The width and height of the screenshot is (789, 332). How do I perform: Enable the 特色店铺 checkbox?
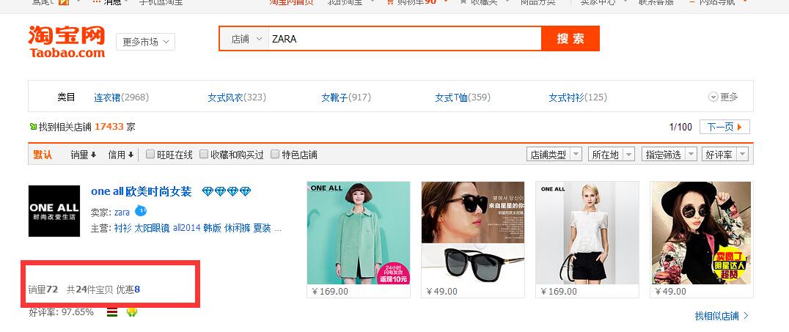pos(275,154)
